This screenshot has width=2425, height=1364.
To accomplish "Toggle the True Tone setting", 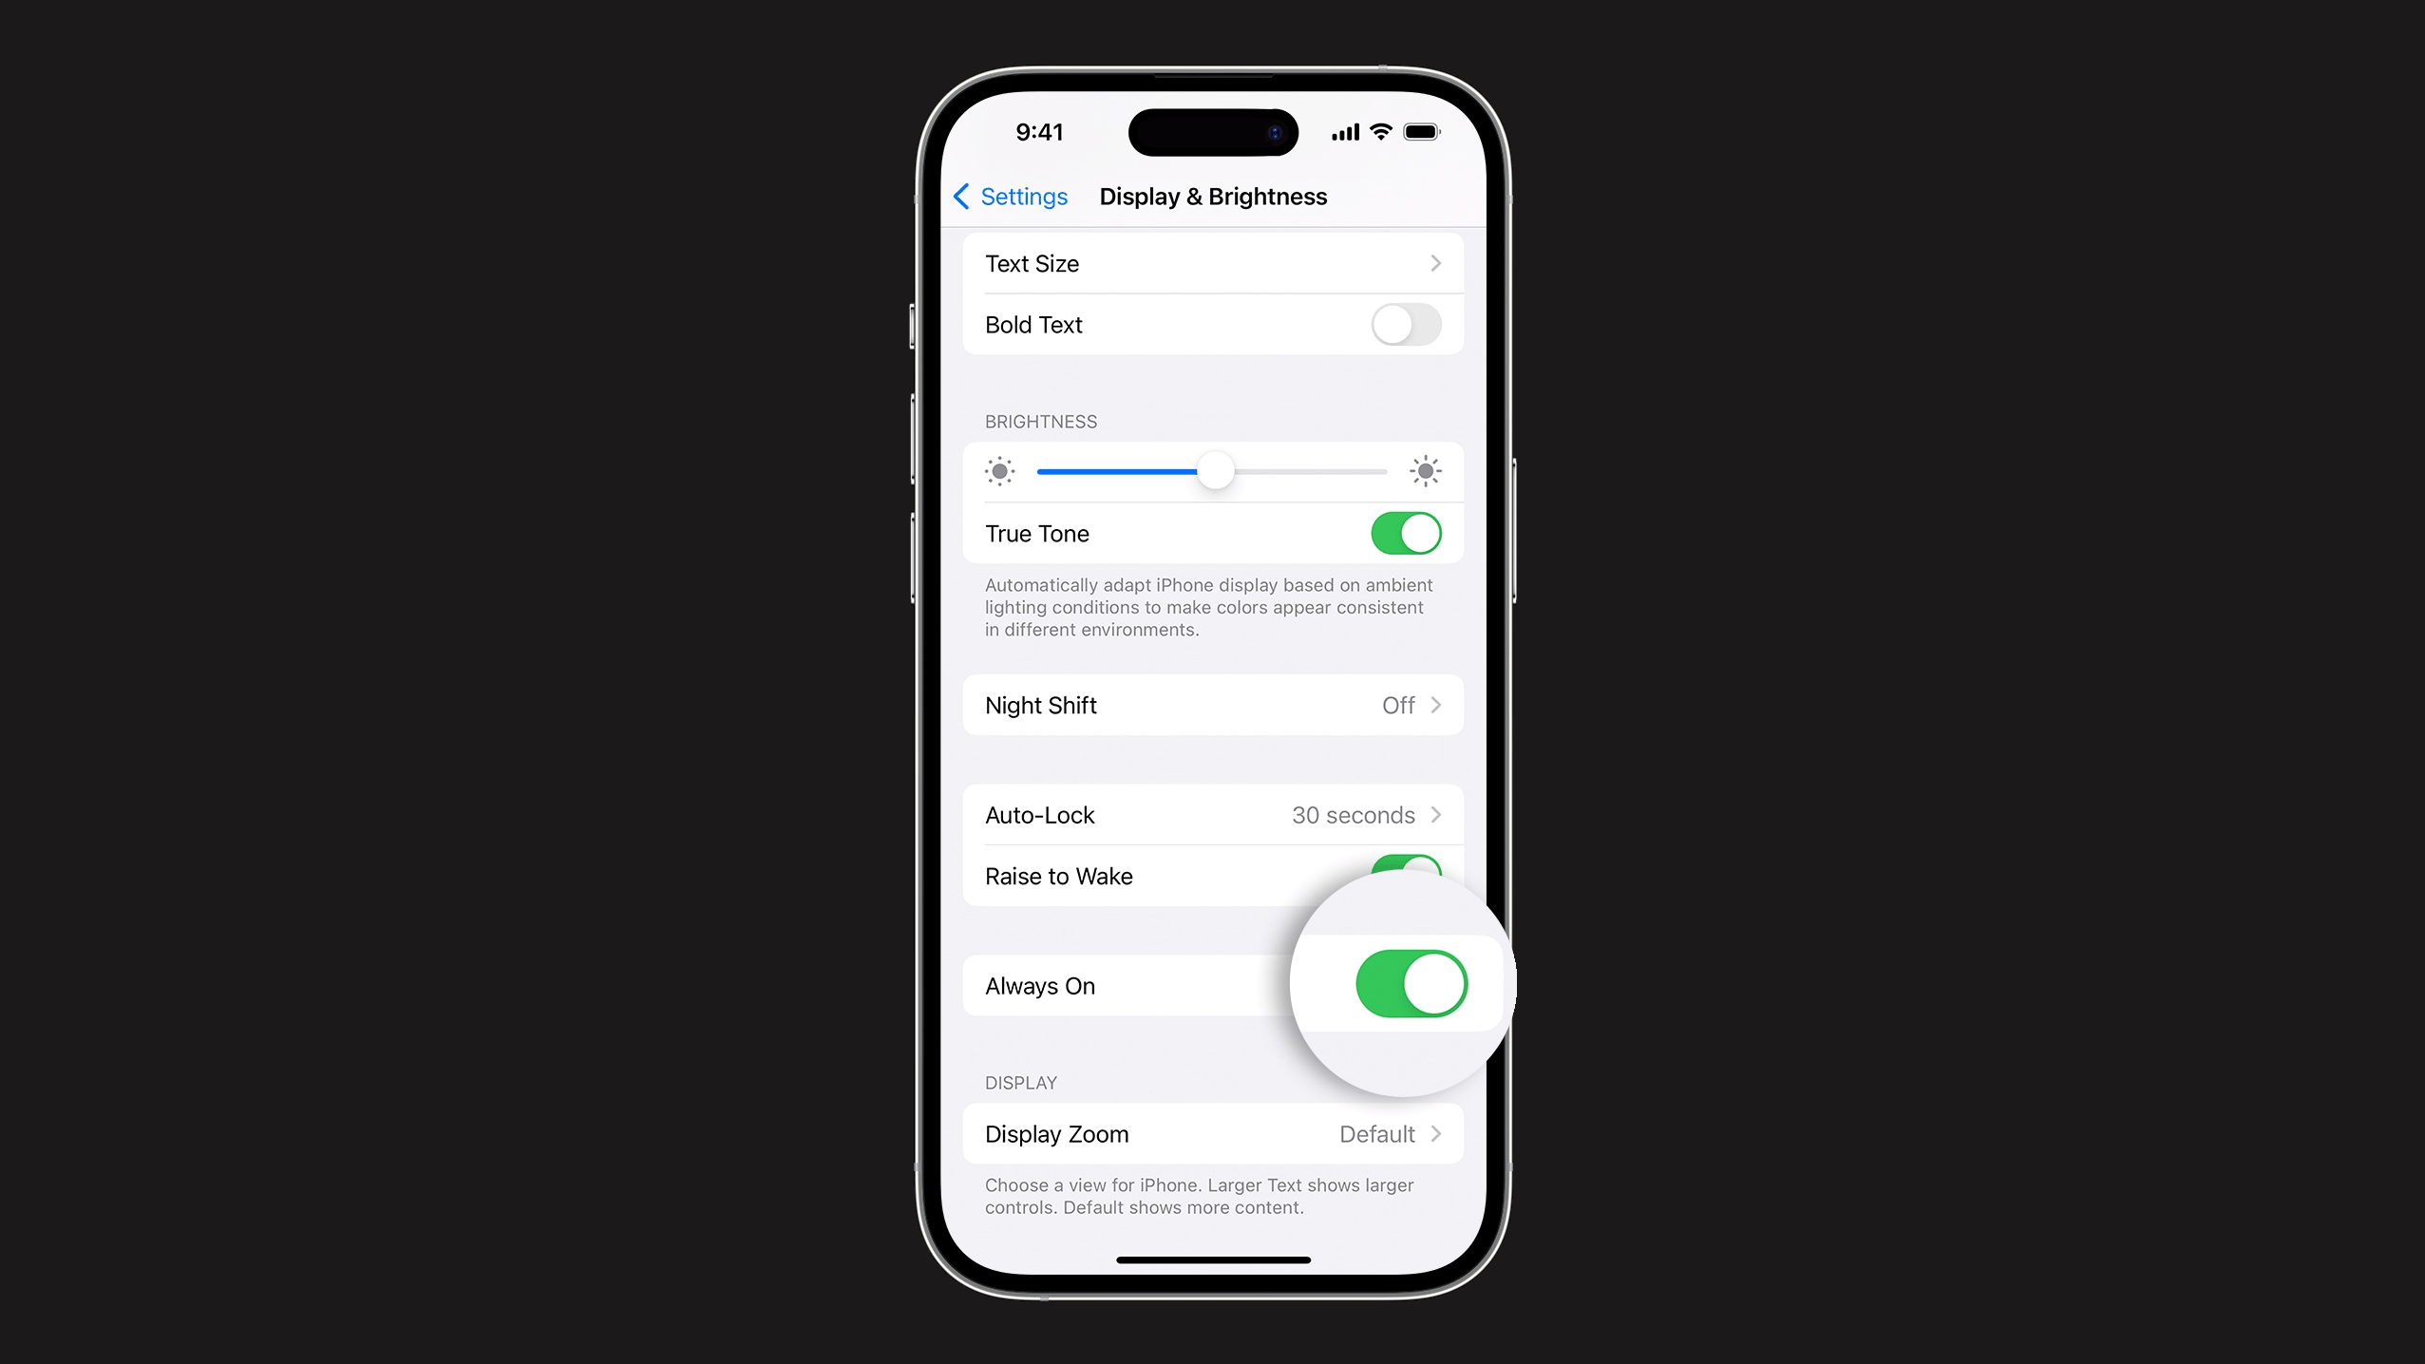I will click(x=1404, y=533).
